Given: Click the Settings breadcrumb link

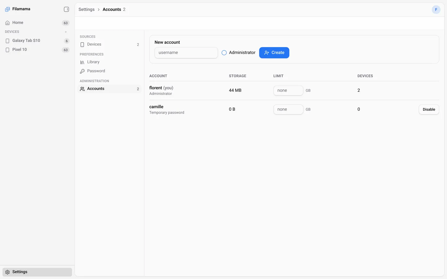Looking at the screenshot, I should pos(86,9).
